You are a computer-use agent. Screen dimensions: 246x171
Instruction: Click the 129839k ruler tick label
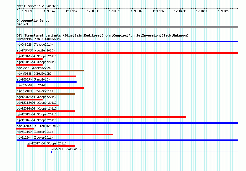coord(158,11)
